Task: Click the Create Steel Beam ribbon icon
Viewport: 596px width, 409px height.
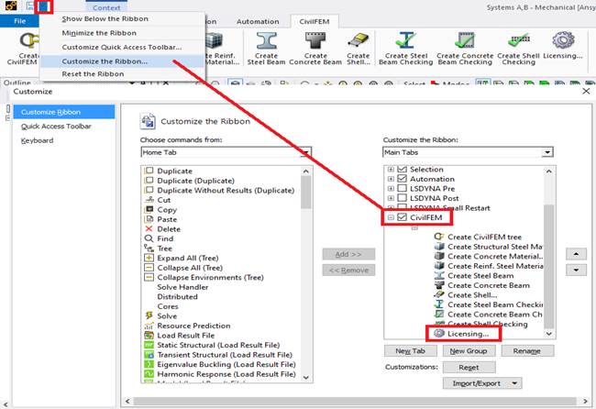Action: 267,41
